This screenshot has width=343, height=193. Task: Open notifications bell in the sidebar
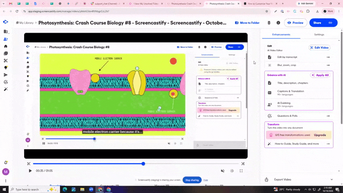pos(6,162)
